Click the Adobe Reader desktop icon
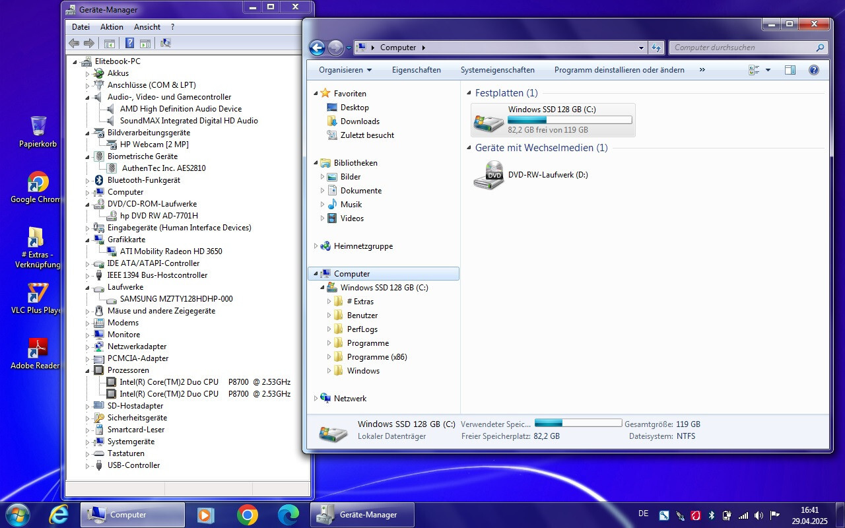Screen dimensions: 845x528 click(36, 354)
